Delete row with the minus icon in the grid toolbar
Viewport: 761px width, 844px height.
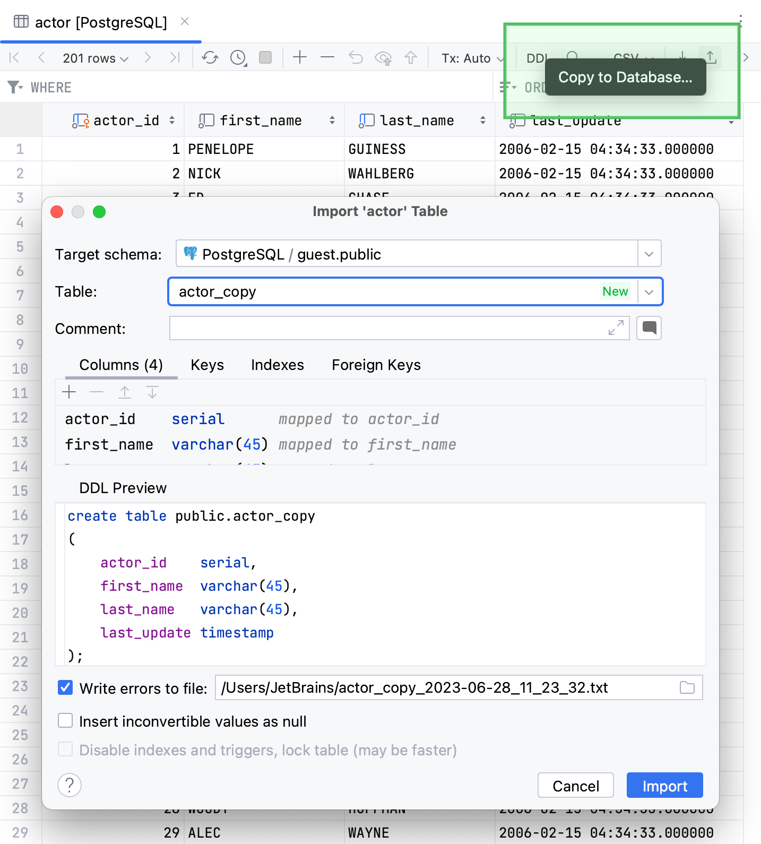(x=327, y=57)
